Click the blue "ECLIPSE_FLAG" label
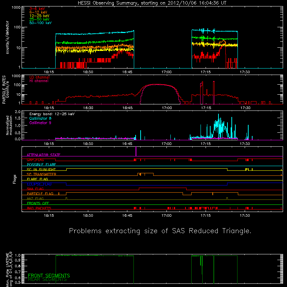The image size is (287, 287). click(x=39, y=184)
